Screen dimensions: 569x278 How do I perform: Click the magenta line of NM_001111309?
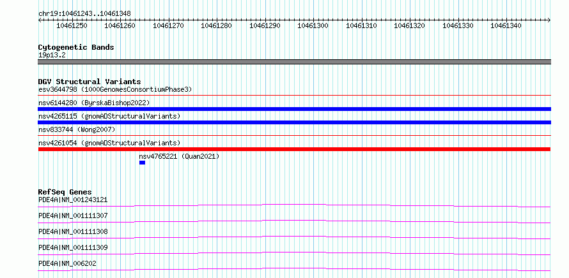click(294, 253)
